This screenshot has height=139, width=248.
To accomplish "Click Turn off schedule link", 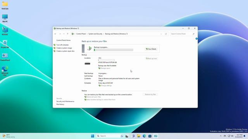I will [62, 45].
